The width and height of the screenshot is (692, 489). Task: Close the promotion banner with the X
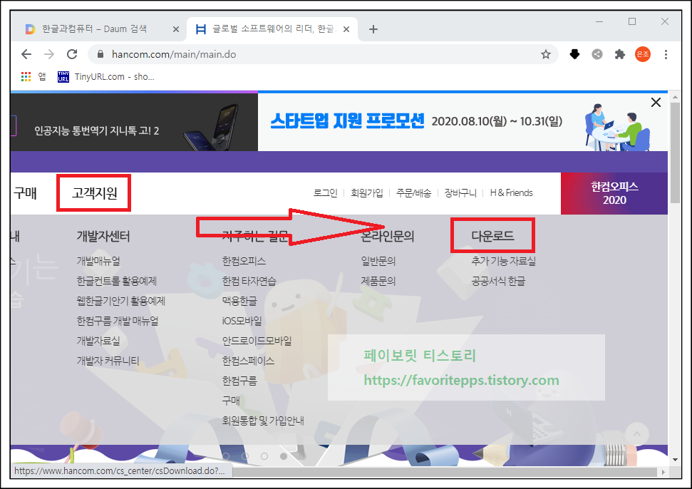coord(656,103)
